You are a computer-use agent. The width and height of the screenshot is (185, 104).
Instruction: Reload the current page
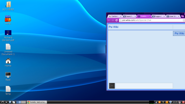[x=116, y=20]
